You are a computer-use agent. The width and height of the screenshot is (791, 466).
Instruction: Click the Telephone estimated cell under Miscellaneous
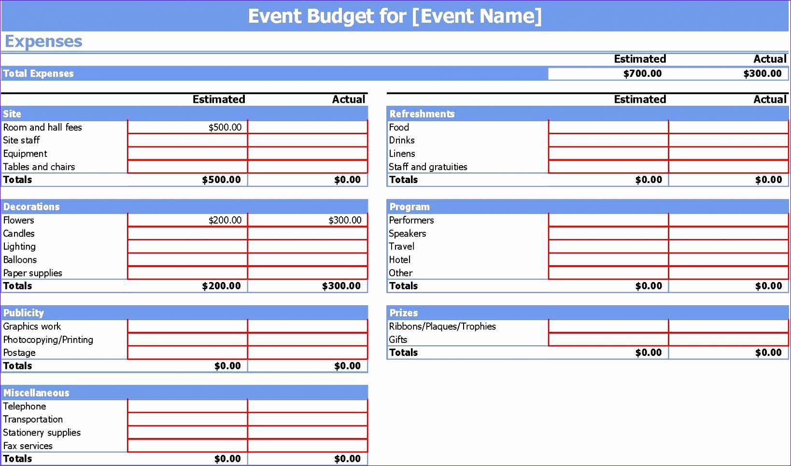point(187,406)
